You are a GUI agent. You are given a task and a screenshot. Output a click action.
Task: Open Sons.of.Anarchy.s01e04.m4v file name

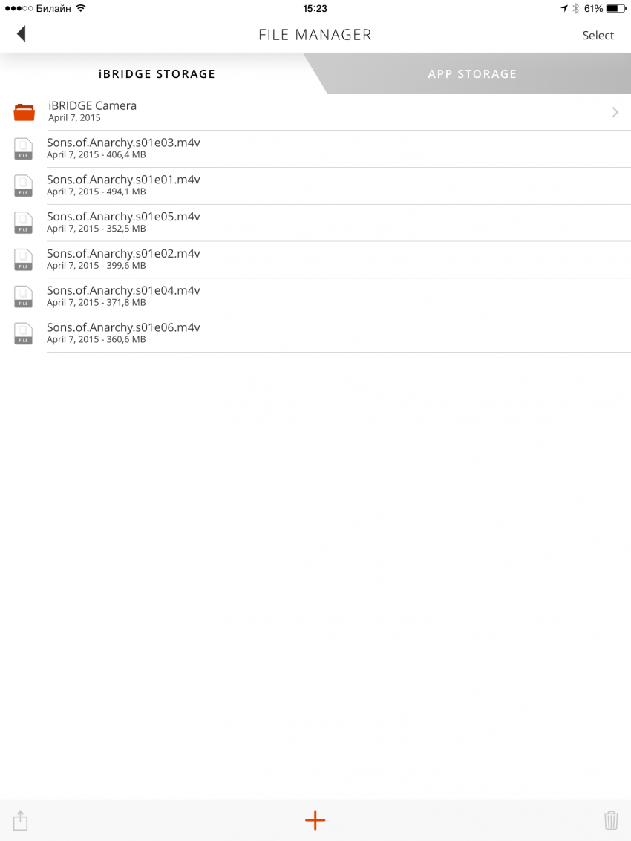click(123, 291)
